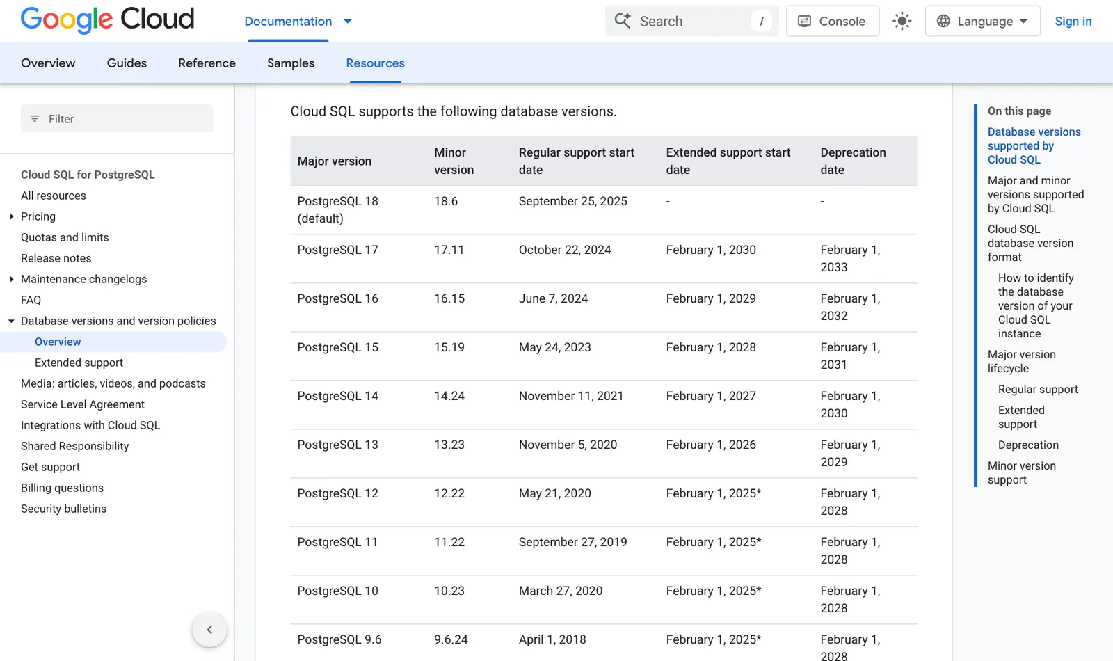The width and height of the screenshot is (1113, 661).
Task: Click the filter lines icon in sidebar
Action: coord(35,119)
